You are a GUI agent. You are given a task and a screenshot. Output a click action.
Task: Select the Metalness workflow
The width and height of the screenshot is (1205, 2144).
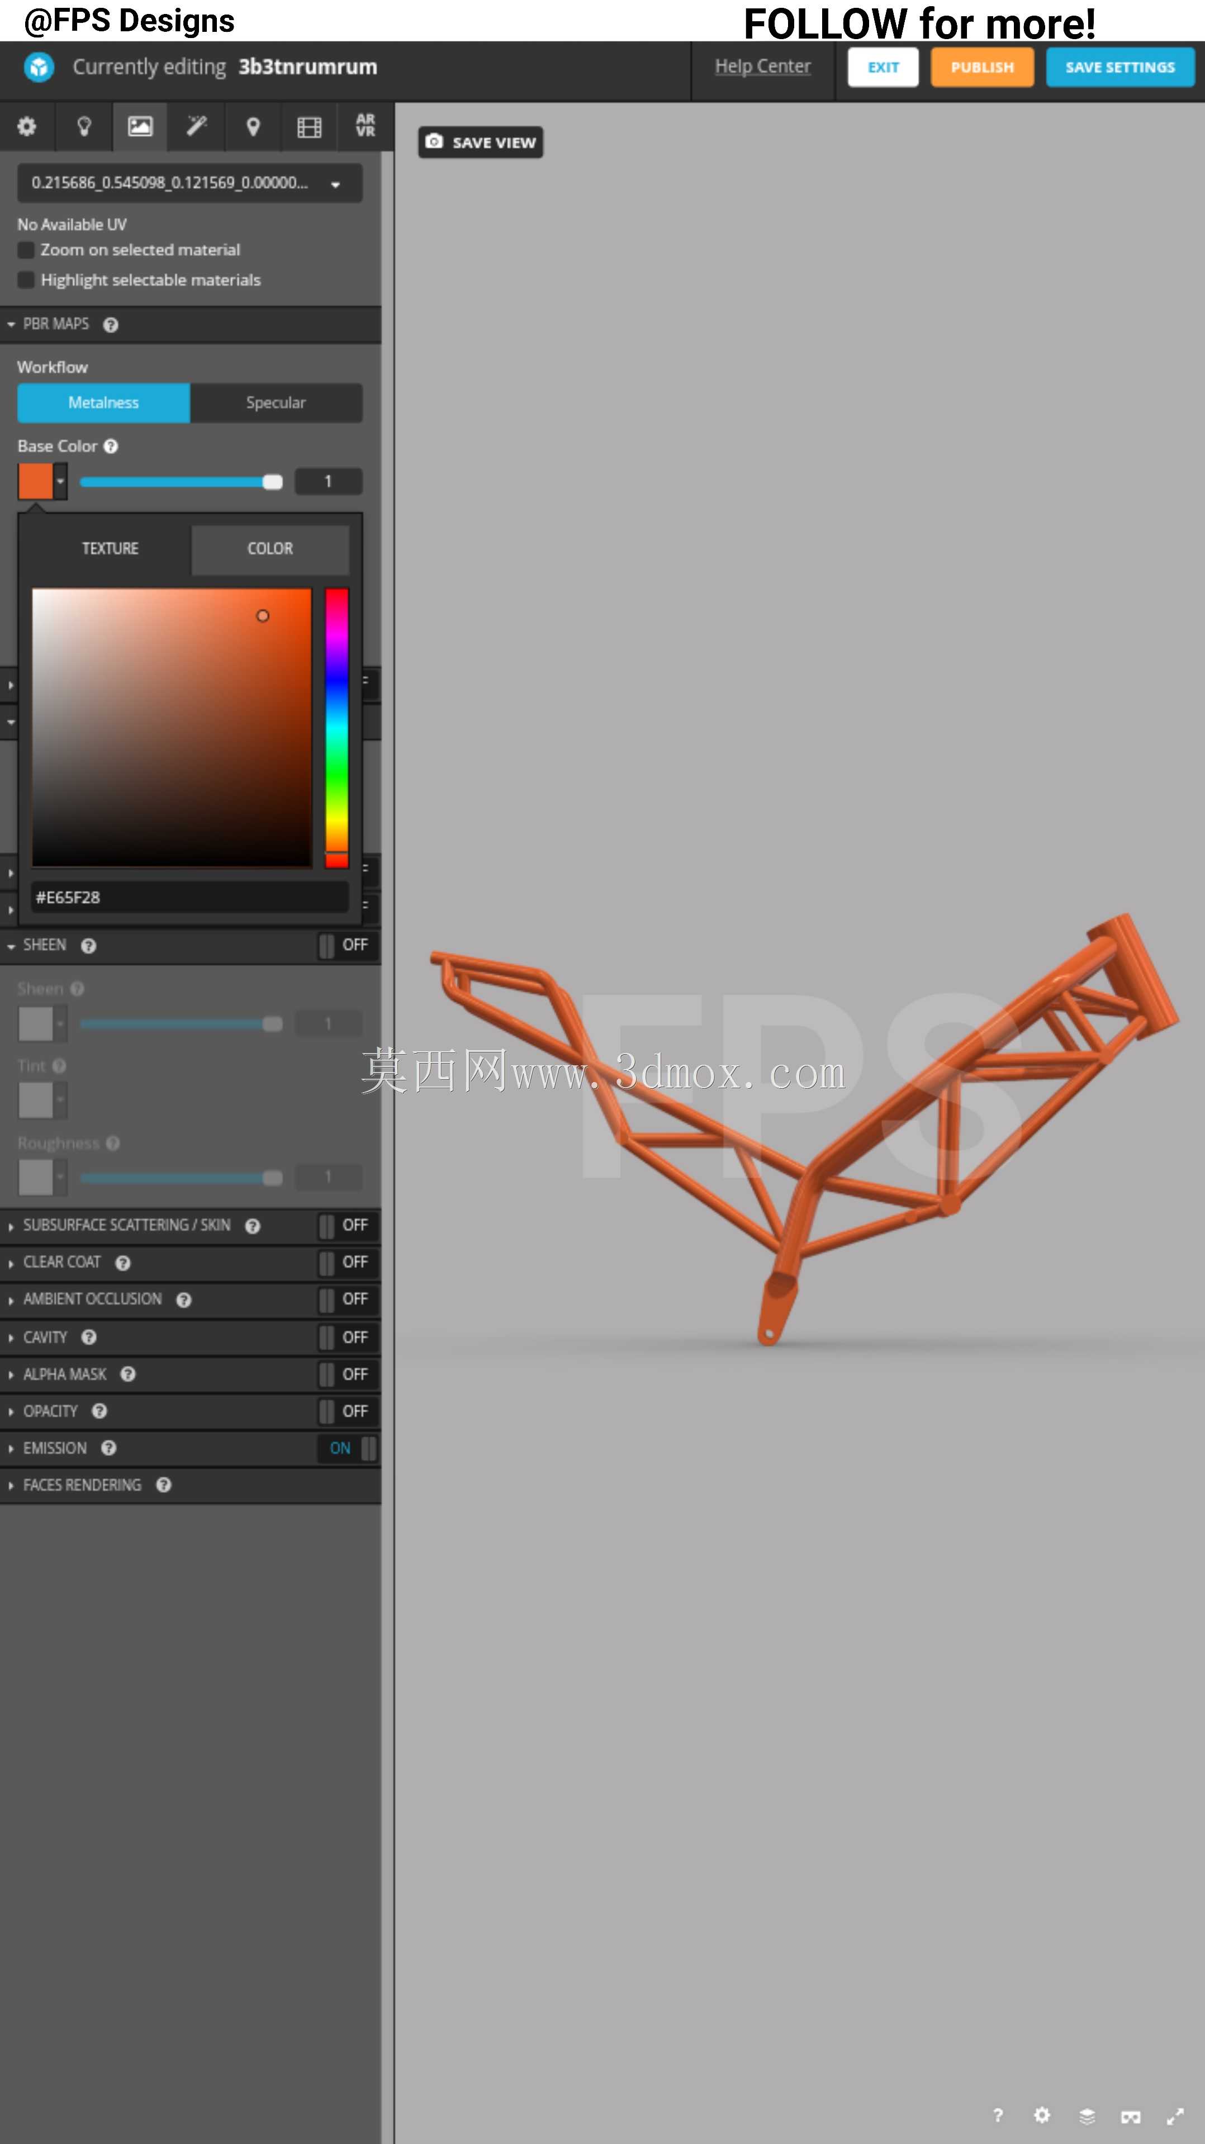click(x=104, y=403)
